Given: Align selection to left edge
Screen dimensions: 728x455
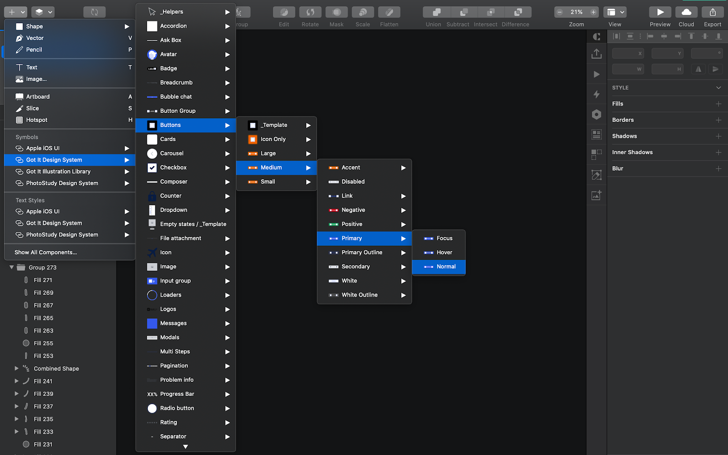Looking at the screenshot, I should (650, 36).
